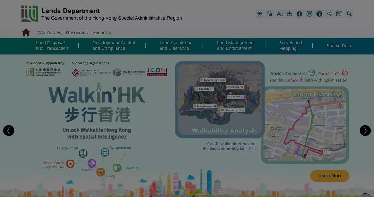Show the previous banner slide
The height and width of the screenshot is (197, 374).
[9, 131]
